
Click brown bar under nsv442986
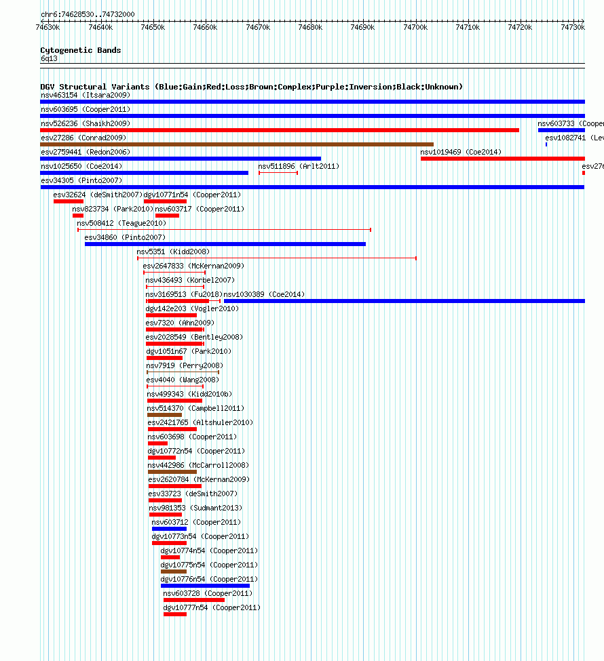coord(172,472)
